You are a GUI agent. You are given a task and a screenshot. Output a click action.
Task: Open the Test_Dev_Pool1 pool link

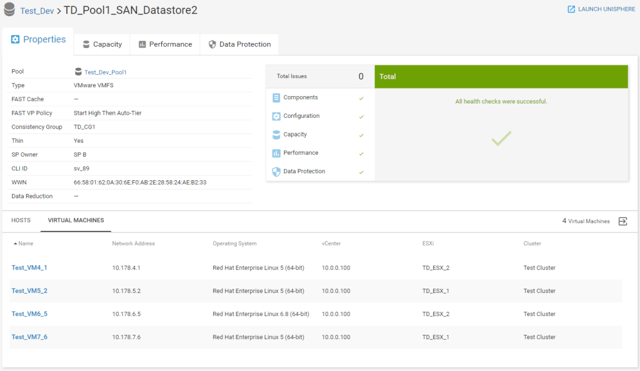coord(106,72)
